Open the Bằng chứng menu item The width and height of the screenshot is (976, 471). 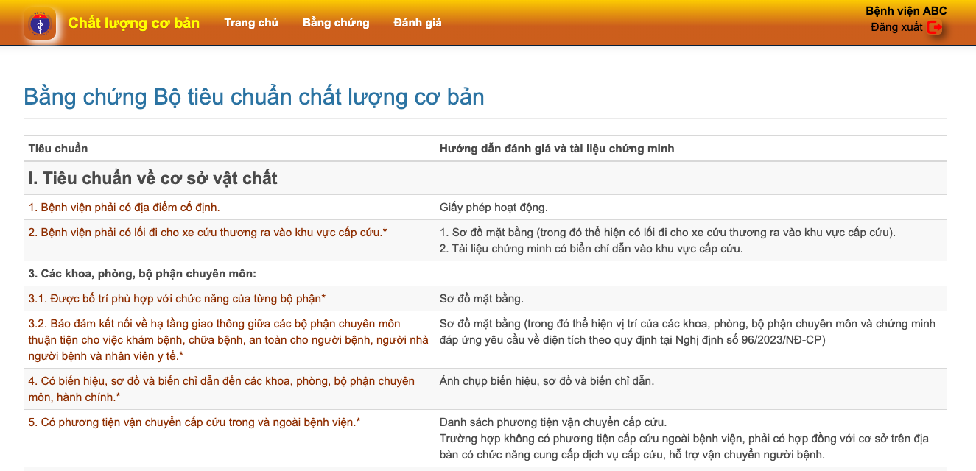[x=336, y=23]
